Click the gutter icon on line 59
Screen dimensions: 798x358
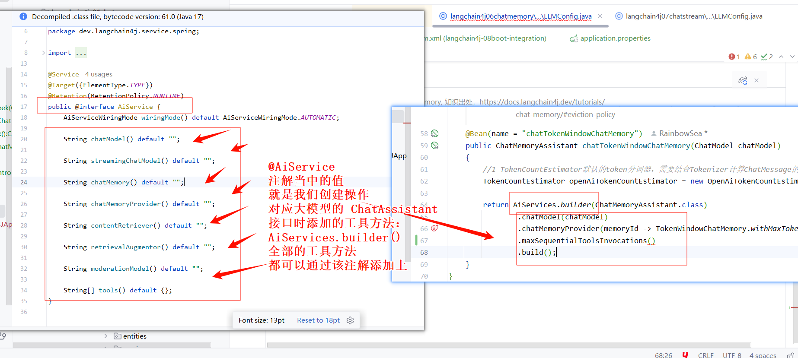[435, 146]
